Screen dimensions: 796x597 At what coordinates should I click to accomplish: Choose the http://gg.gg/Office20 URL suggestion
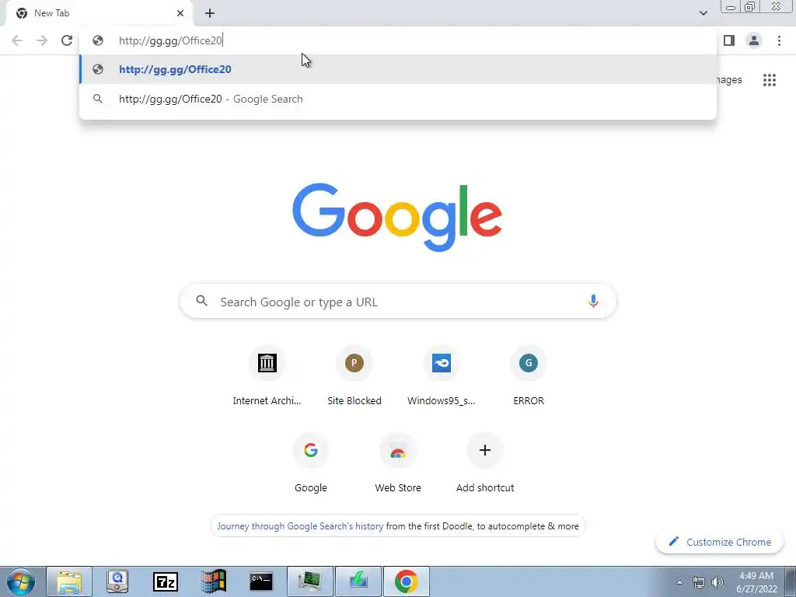pos(398,69)
